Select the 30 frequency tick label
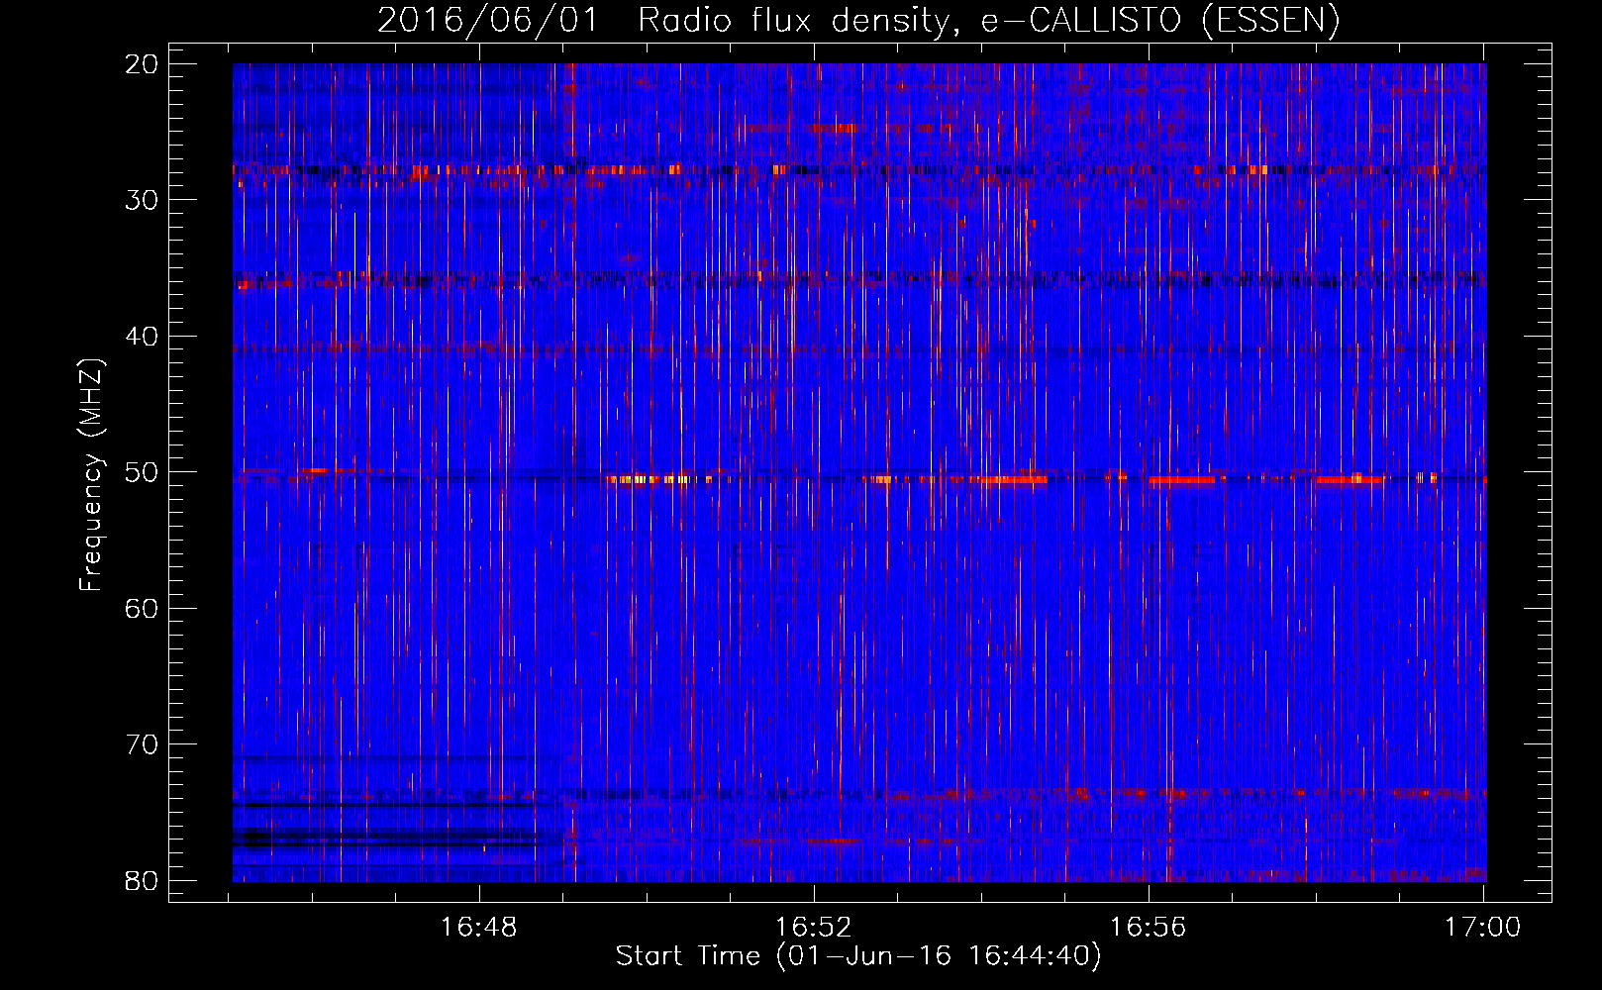 click(x=142, y=200)
